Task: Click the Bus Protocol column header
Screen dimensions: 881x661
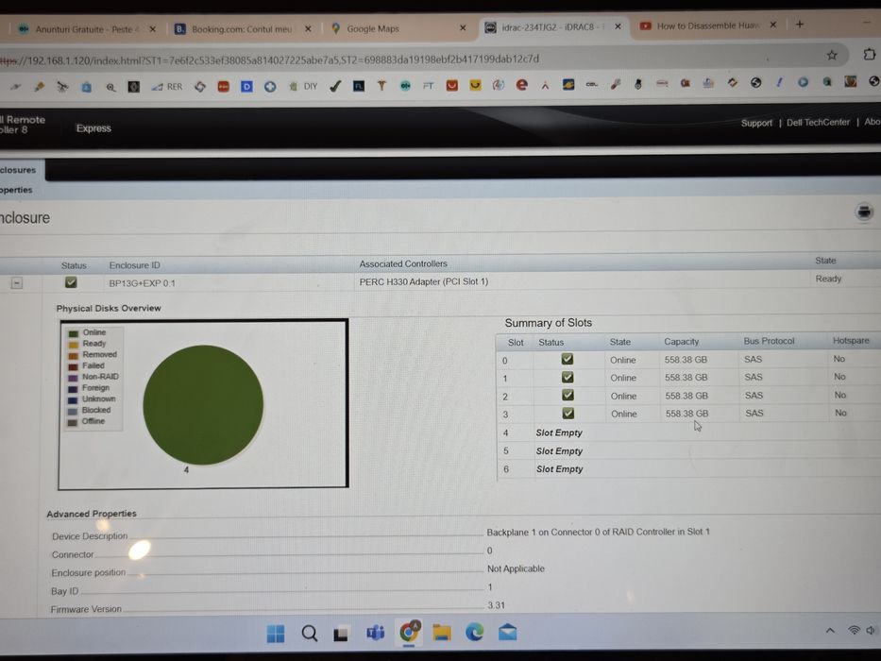Action: point(770,341)
